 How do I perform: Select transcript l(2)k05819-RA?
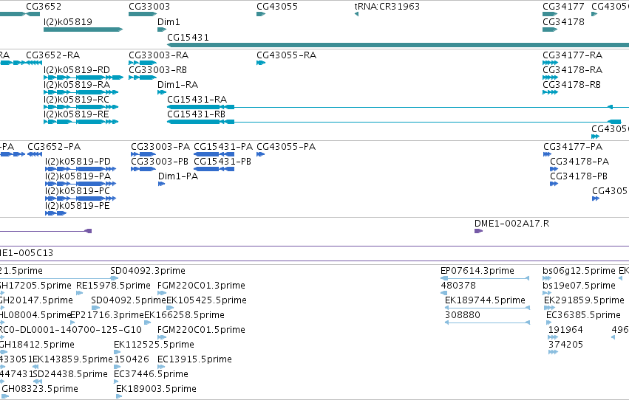[81, 92]
